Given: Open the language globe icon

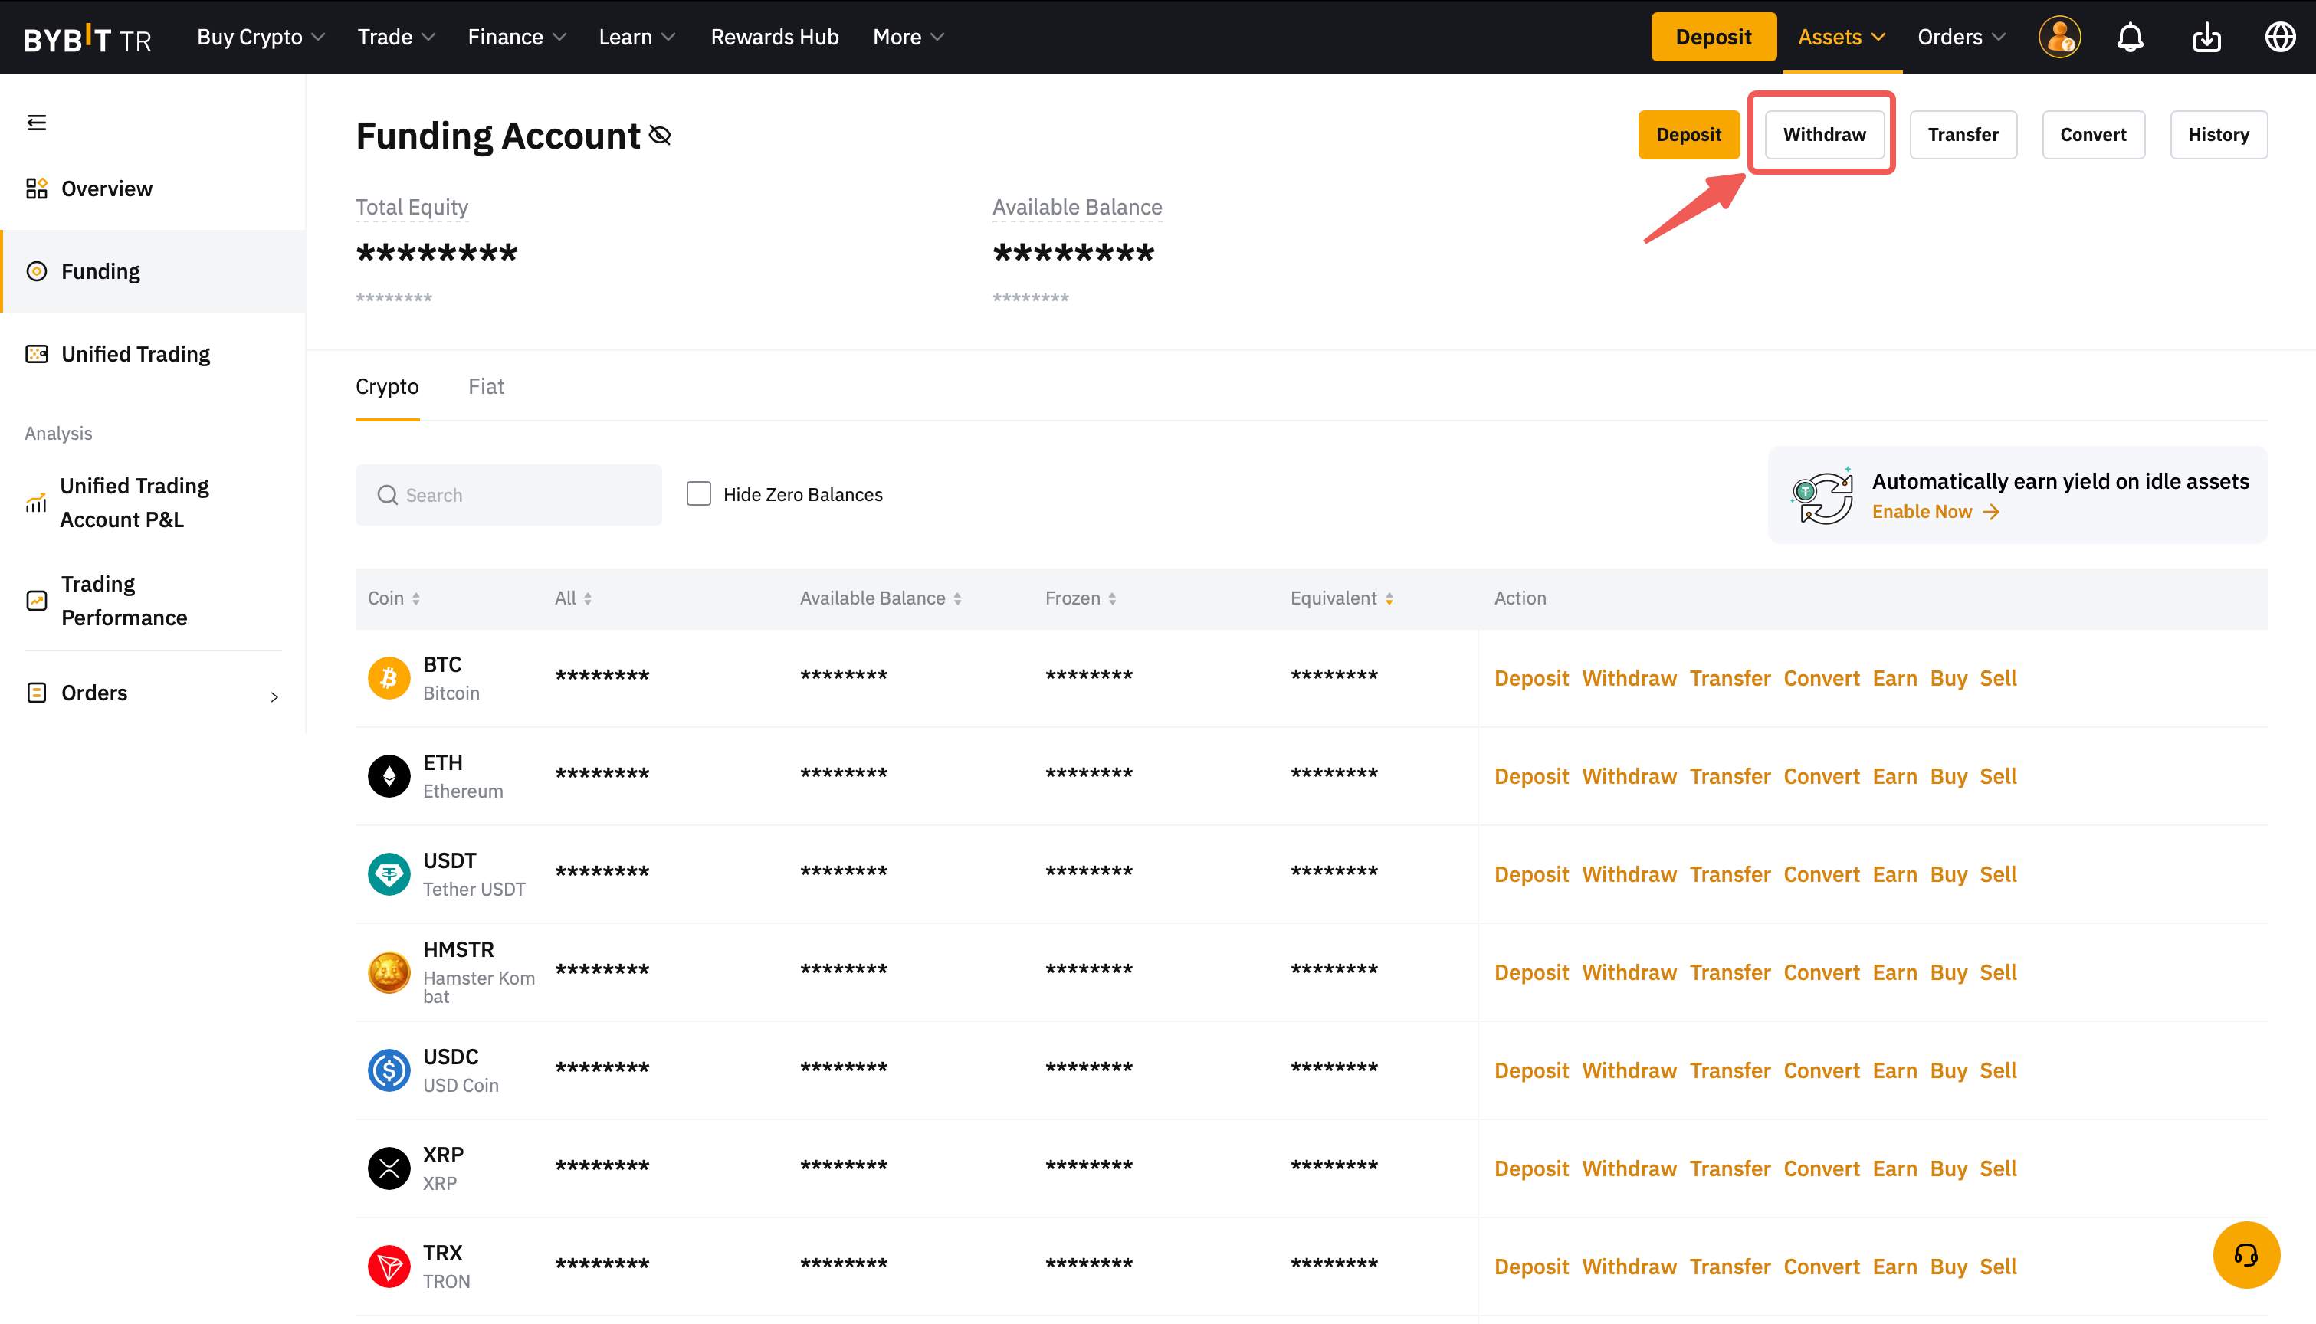Looking at the screenshot, I should (2280, 38).
